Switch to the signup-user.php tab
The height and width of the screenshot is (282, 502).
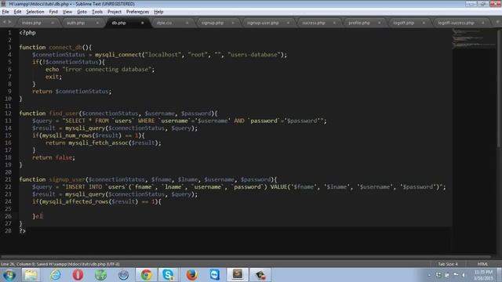tap(263, 23)
